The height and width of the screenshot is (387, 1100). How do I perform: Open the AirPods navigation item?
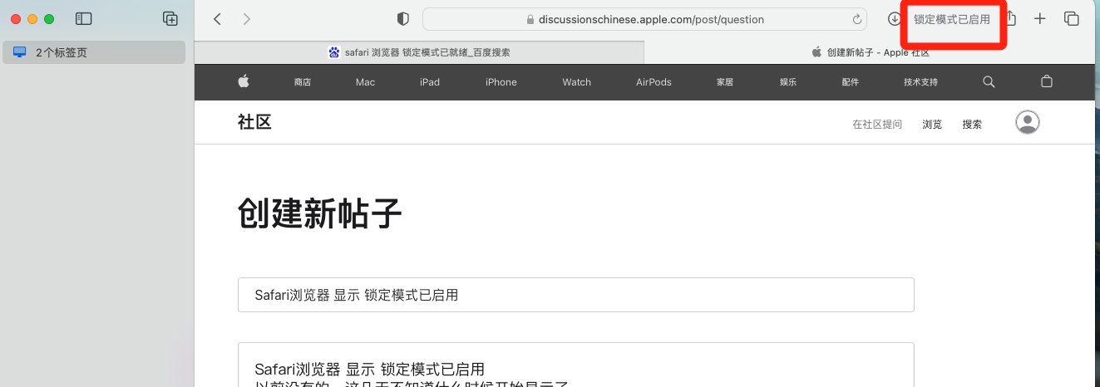point(654,82)
